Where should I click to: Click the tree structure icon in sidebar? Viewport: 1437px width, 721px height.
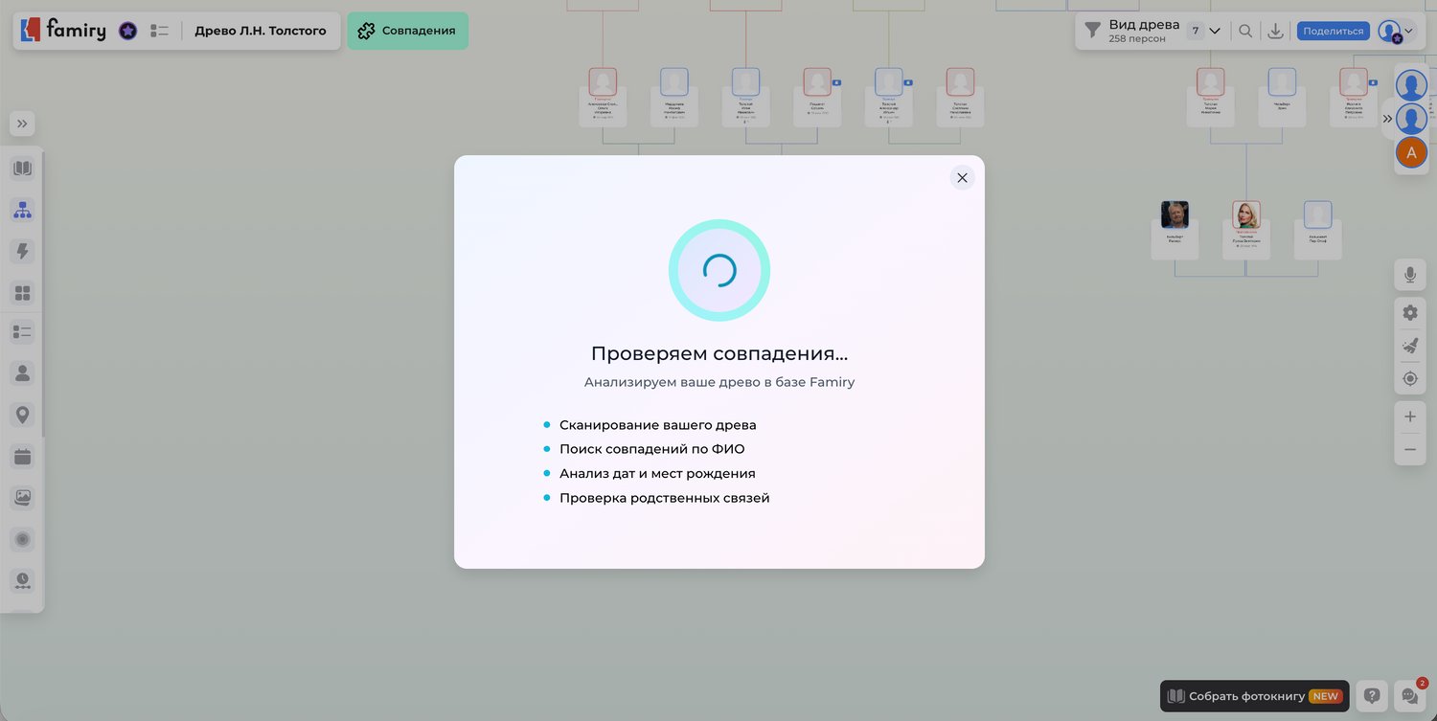[23, 211]
